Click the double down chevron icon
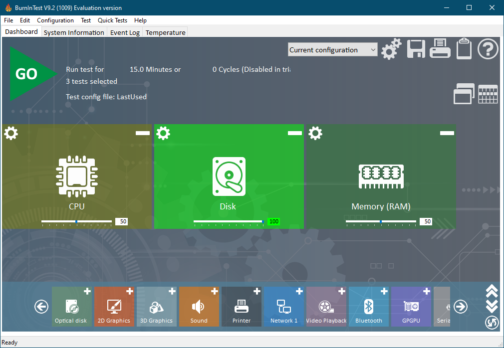 click(x=492, y=306)
